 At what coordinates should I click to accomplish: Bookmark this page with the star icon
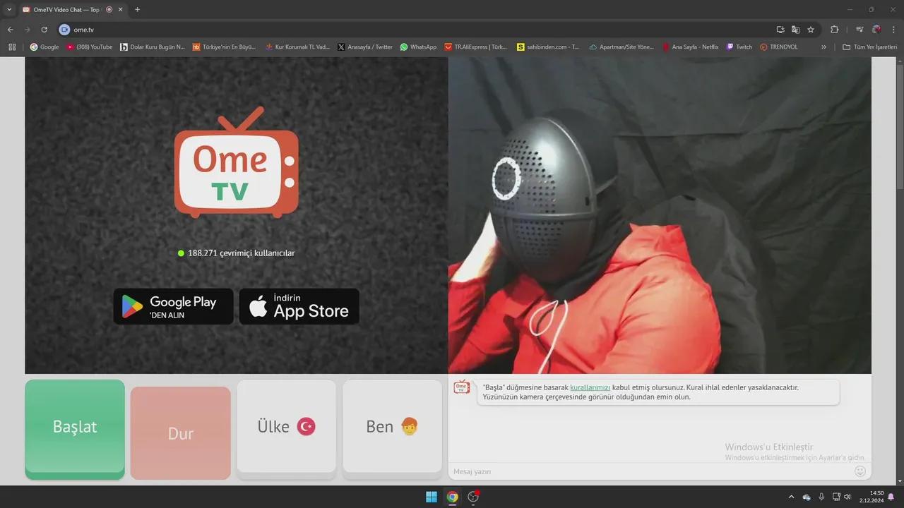click(811, 30)
